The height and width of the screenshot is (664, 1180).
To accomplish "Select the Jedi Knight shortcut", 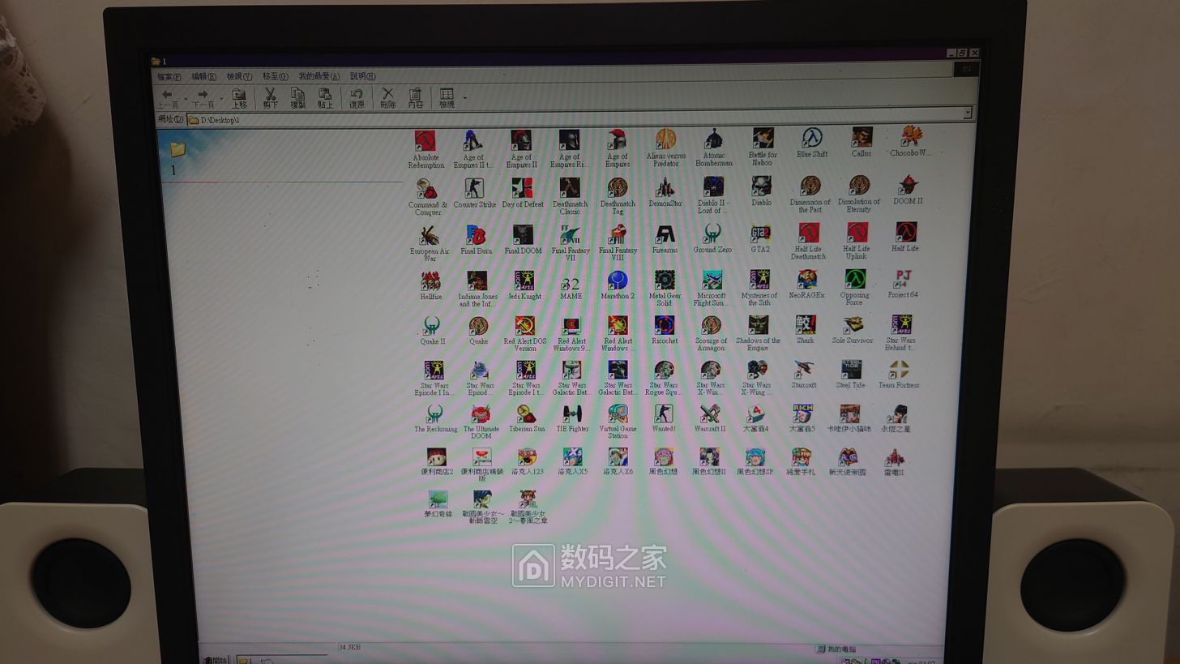I will (x=524, y=285).
